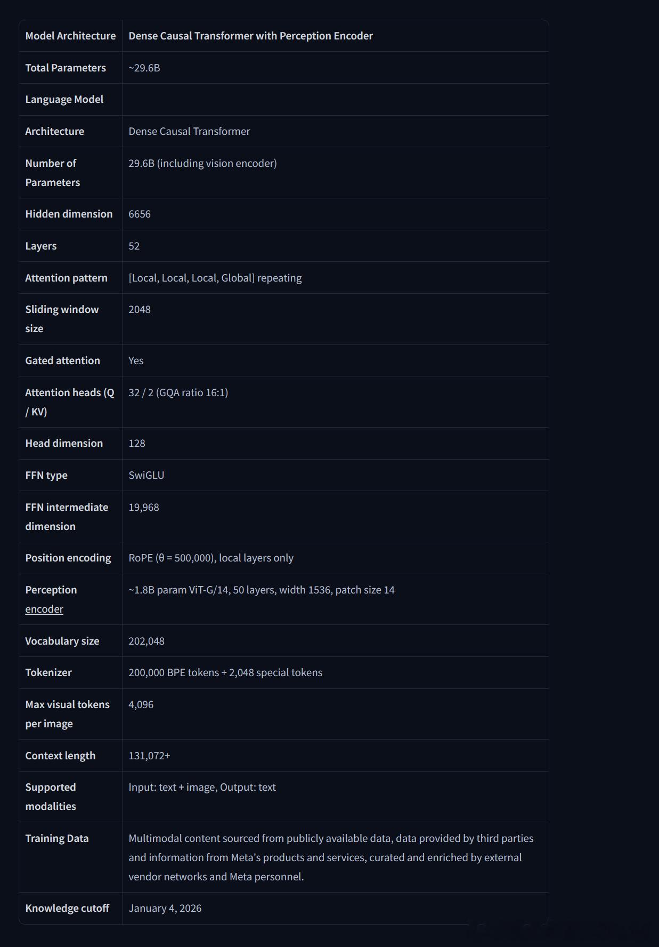Viewport: 659px width, 947px height.
Task: Click the Layers value 52
Action: (x=134, y=246)
